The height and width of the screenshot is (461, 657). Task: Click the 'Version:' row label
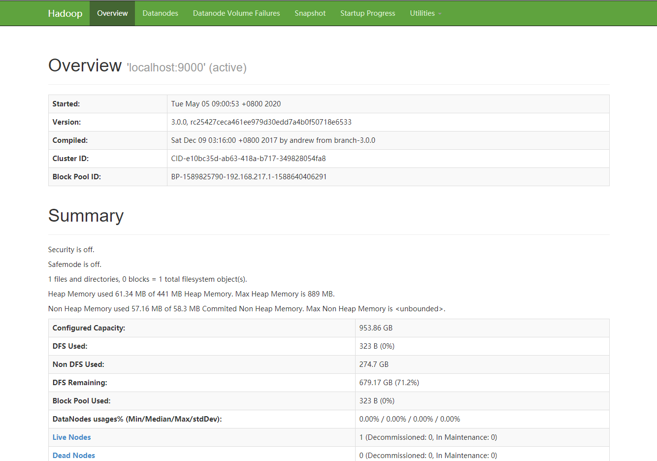66,122
